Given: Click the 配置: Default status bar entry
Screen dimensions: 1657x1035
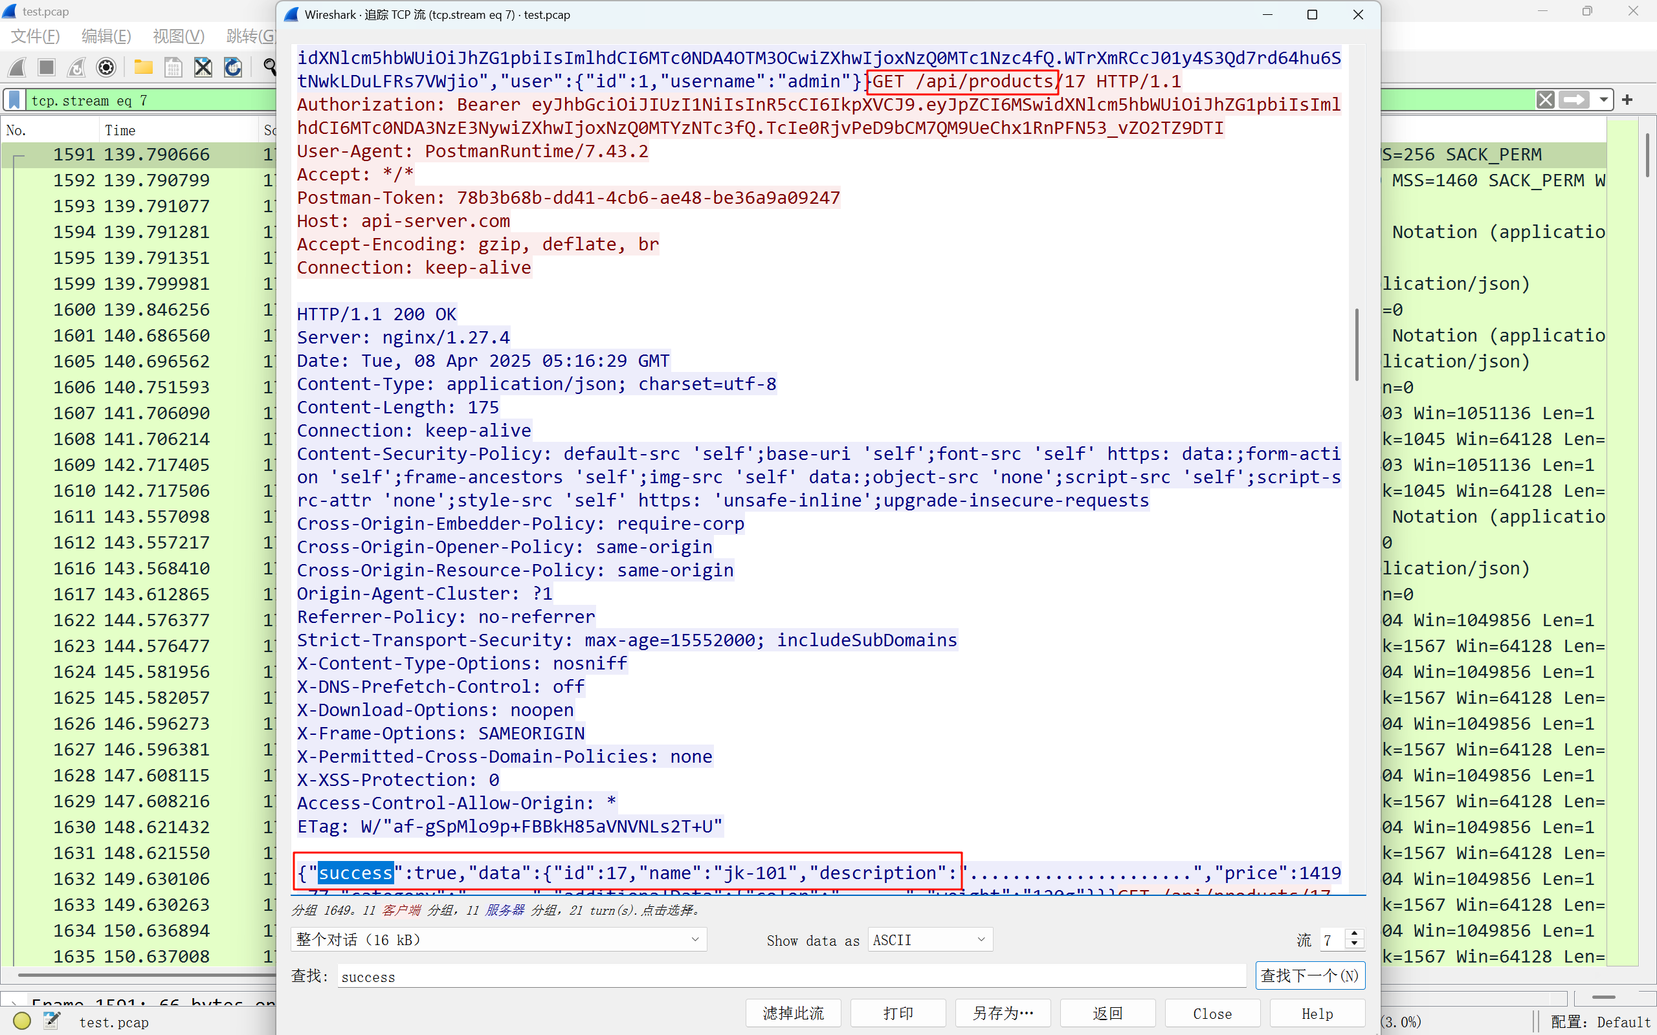Looking at the screenshot, I should 1600,1022.
